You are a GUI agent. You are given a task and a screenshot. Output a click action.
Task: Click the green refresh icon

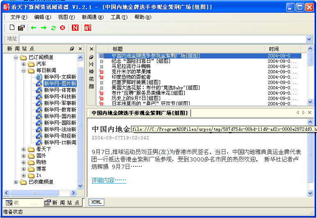tap(53, 28)
